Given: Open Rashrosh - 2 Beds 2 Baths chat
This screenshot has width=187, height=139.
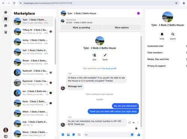Looking at the screenshot, I should coord(33,72).
